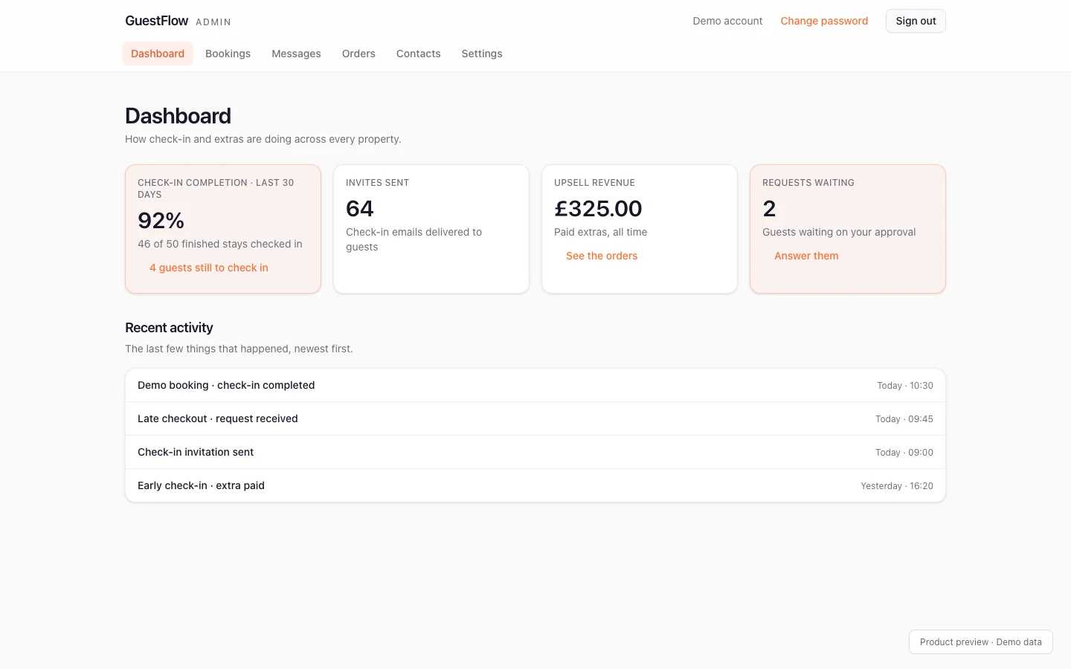Select the 'Demo booking · check-in completed' activity row
This screenshot has height=669, width=1071.
point(535,385)
